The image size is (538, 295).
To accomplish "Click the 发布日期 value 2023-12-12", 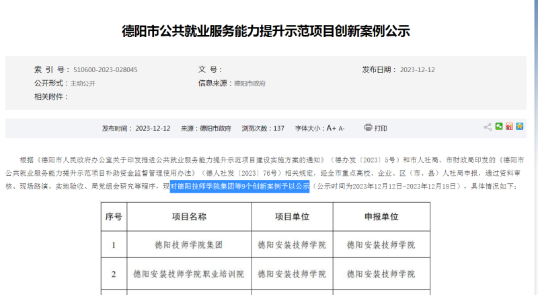I will click(x=417, y=70).
